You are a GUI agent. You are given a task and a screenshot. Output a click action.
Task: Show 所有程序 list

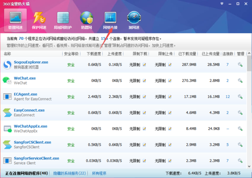pos(99,173)
